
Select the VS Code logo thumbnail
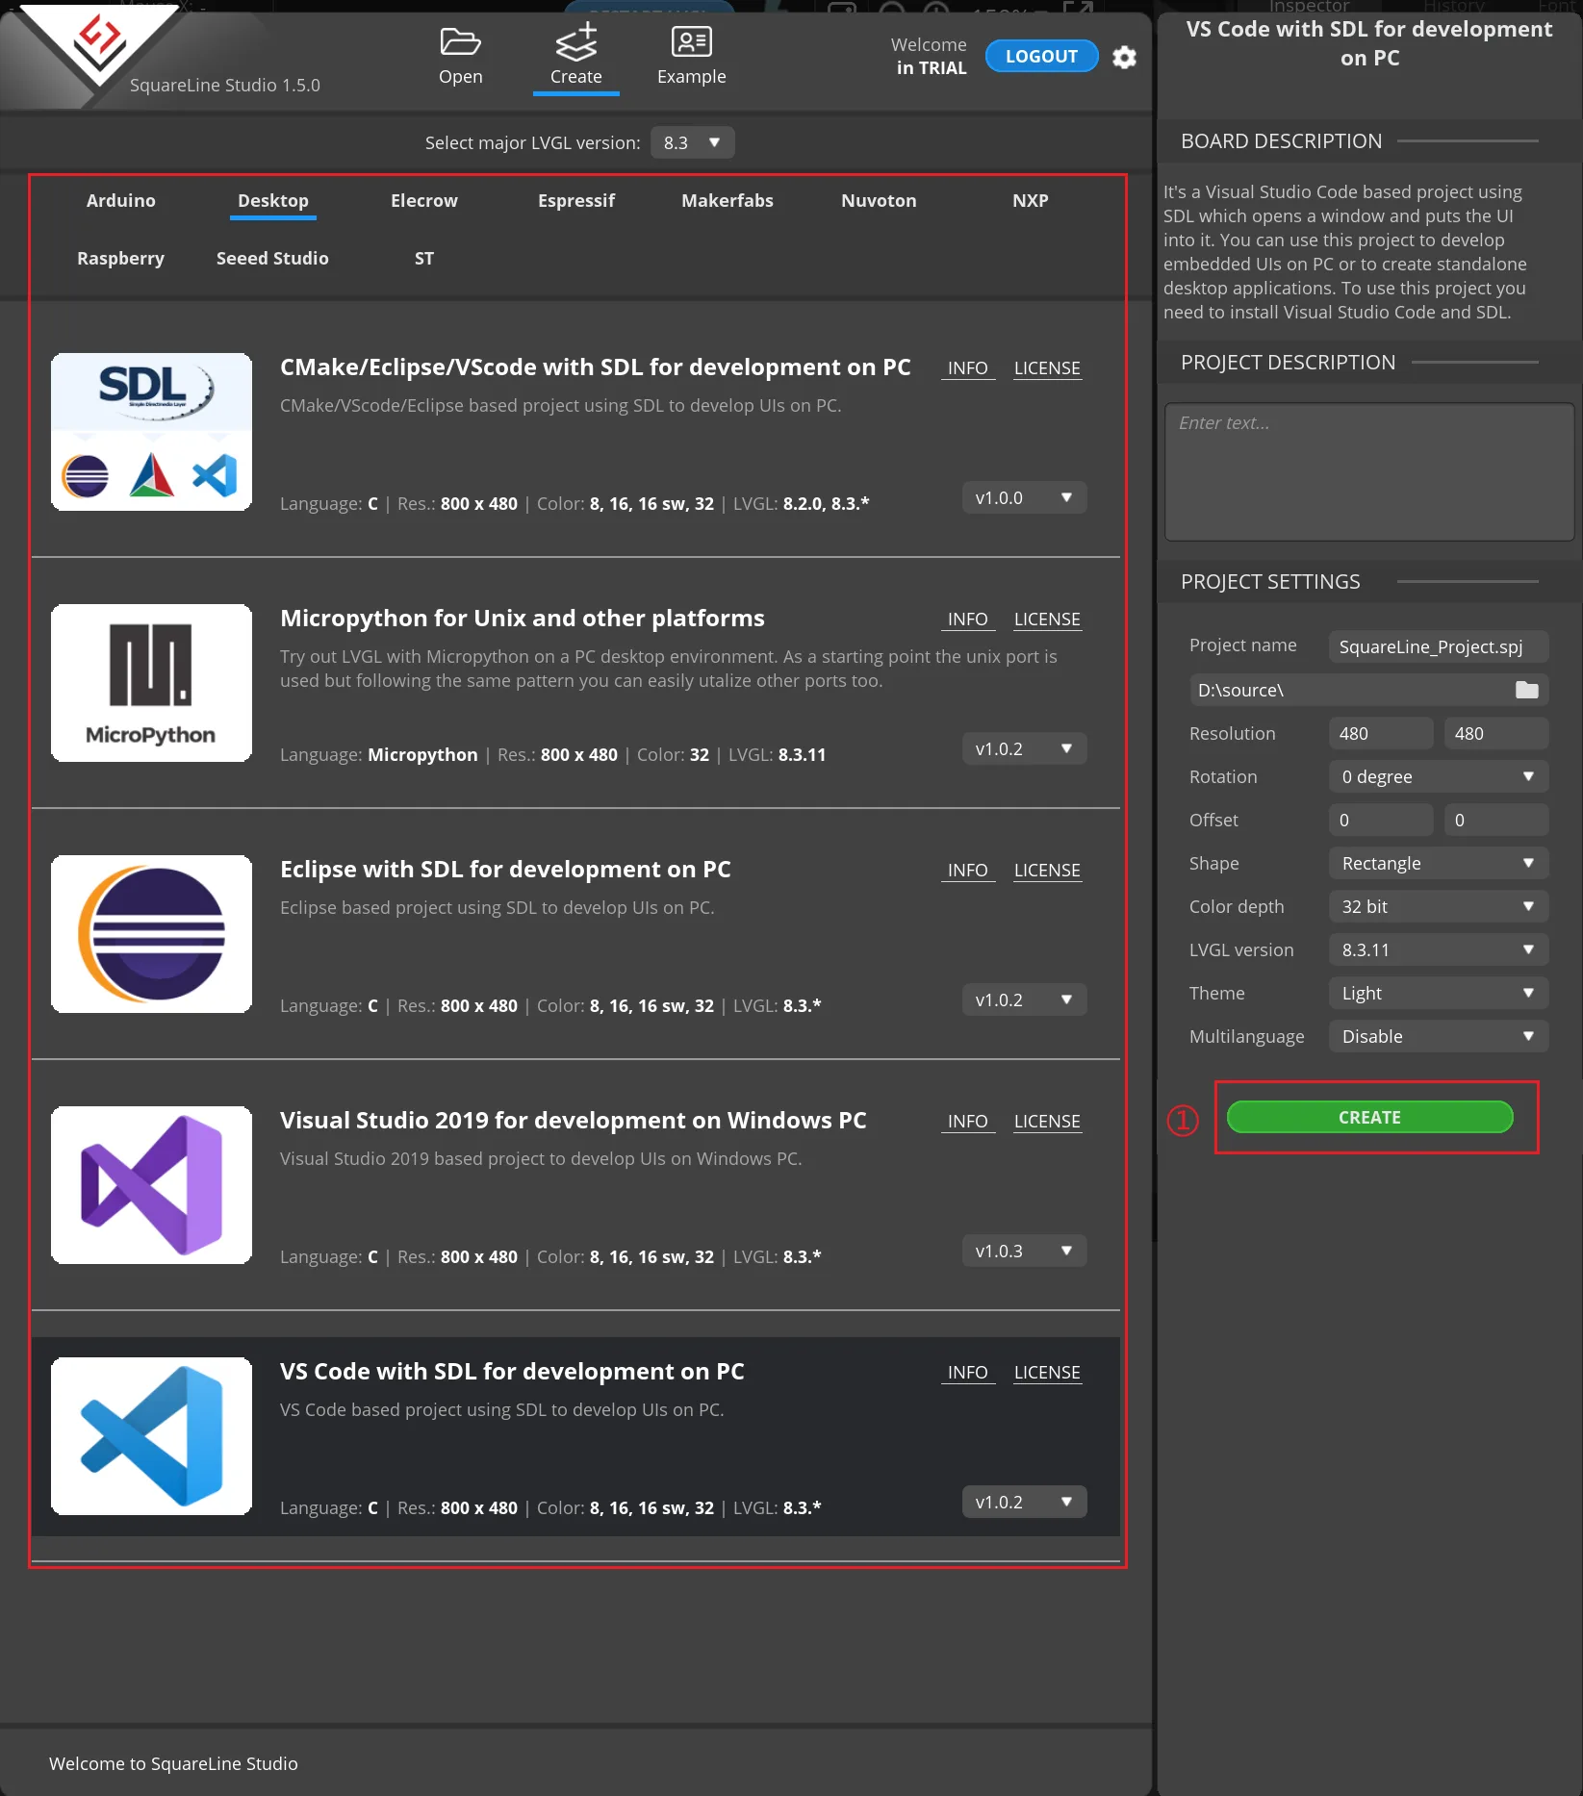tap(151, 1436)
